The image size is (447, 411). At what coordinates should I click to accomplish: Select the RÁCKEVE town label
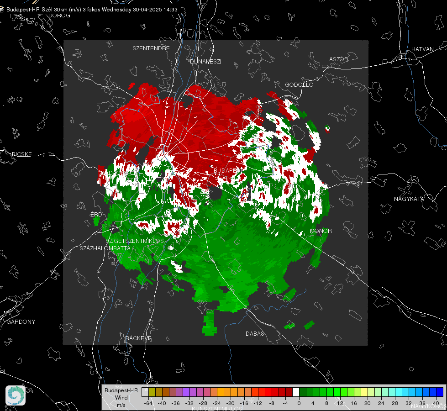click(x=138, y=338)
